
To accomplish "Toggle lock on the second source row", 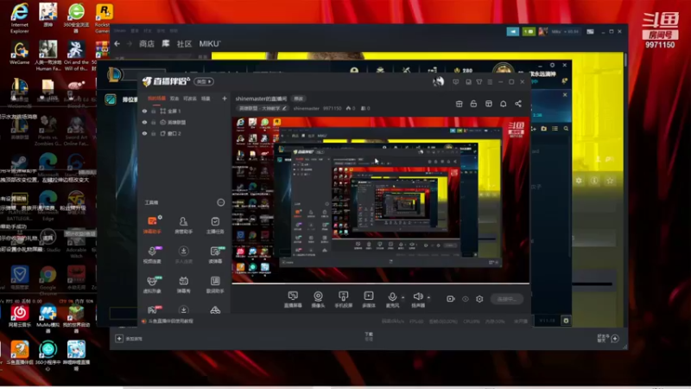I will point(154,122).
